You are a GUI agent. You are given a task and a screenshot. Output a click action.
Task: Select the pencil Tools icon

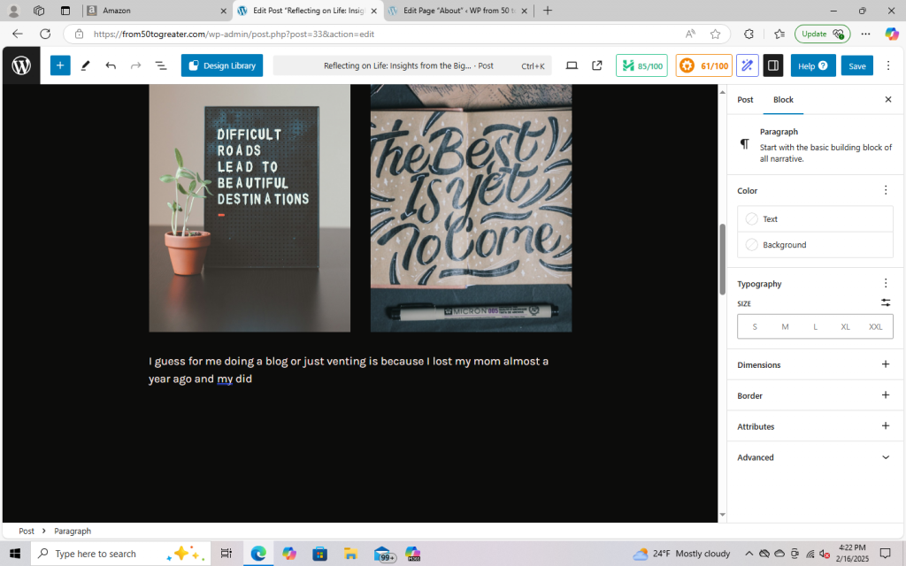86,65
